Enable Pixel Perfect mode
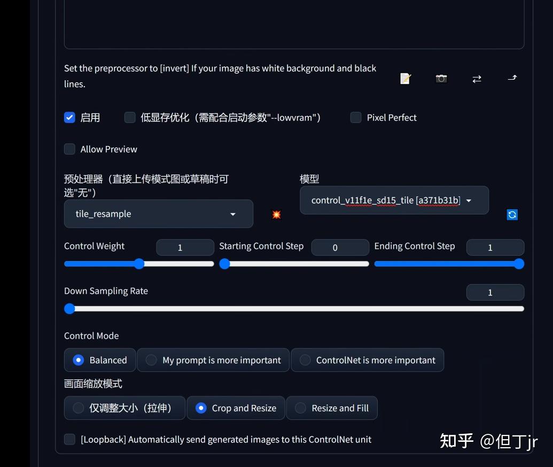This screenshot has height=467, width=553. click(356, 117)
